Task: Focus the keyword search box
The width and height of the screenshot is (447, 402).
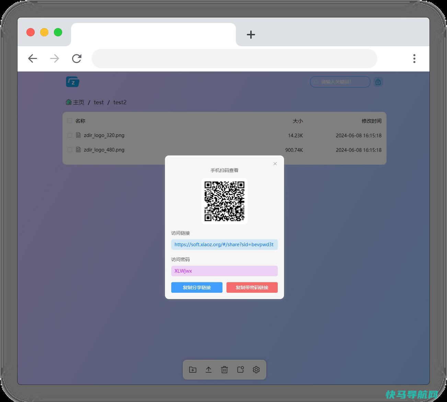Action: coord(340,82)
